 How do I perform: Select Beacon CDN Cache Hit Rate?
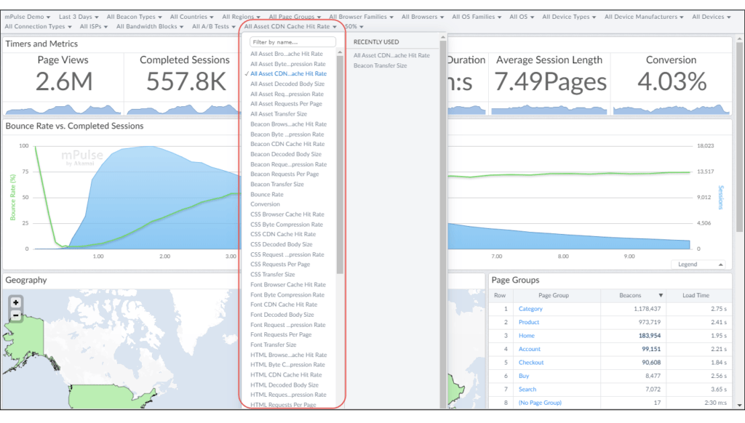point(287,144)
